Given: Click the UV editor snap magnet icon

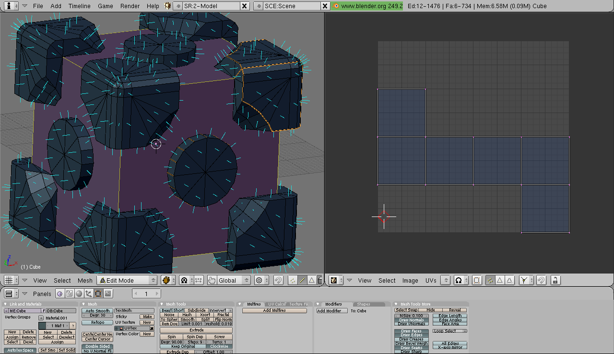Looking at the screenshot, I should tap(541, 280).
